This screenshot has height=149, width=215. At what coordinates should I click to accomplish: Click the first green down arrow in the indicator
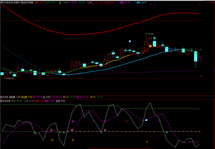point(35,132)
